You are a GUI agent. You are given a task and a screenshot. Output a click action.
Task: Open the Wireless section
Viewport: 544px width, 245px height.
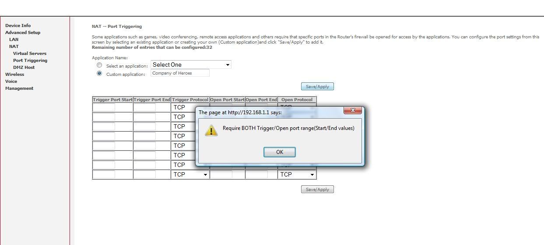[x=14, y=74]
